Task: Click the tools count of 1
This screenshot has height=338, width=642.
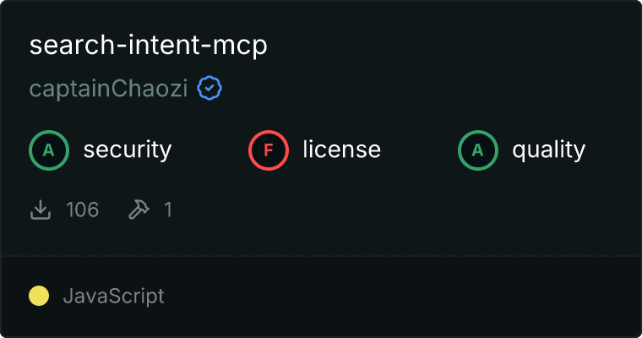Action: point(168,210)
